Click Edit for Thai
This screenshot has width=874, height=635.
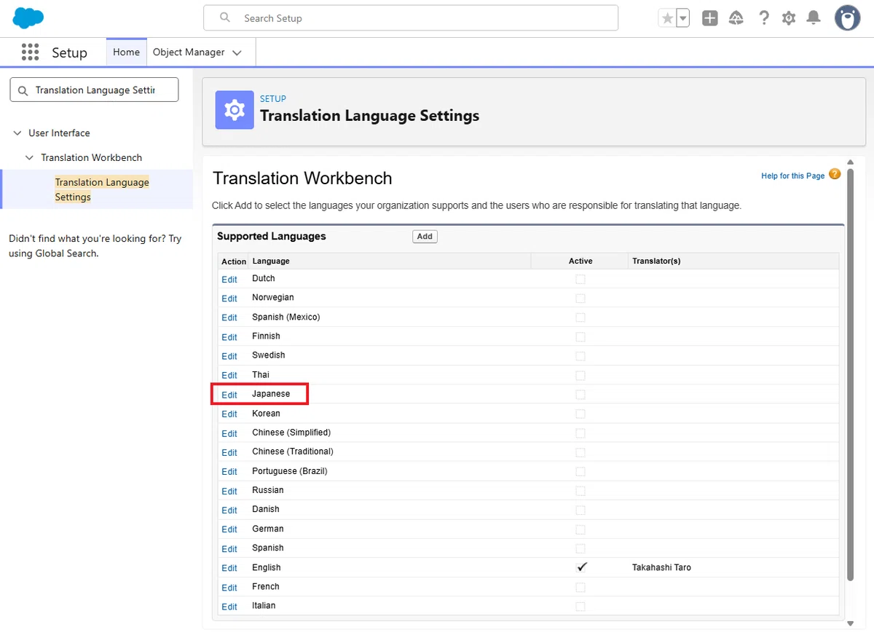pyautogui.click(x=229, y=375)
